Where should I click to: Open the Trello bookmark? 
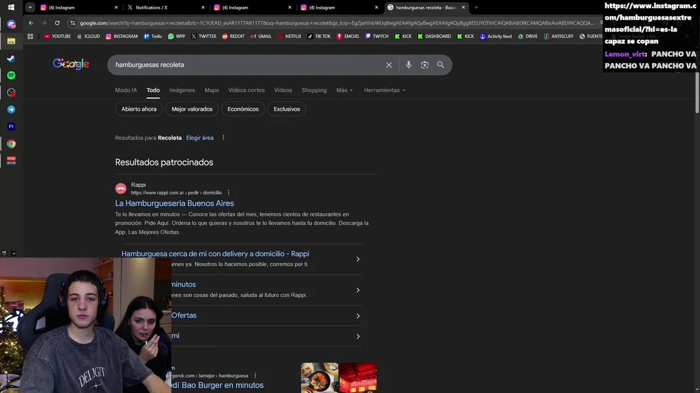153,37
